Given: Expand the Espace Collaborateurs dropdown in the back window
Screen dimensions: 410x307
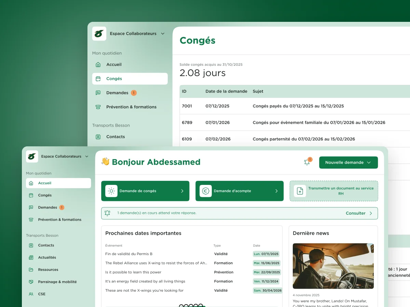Looking at the screenshot, I should coord(163,34).
